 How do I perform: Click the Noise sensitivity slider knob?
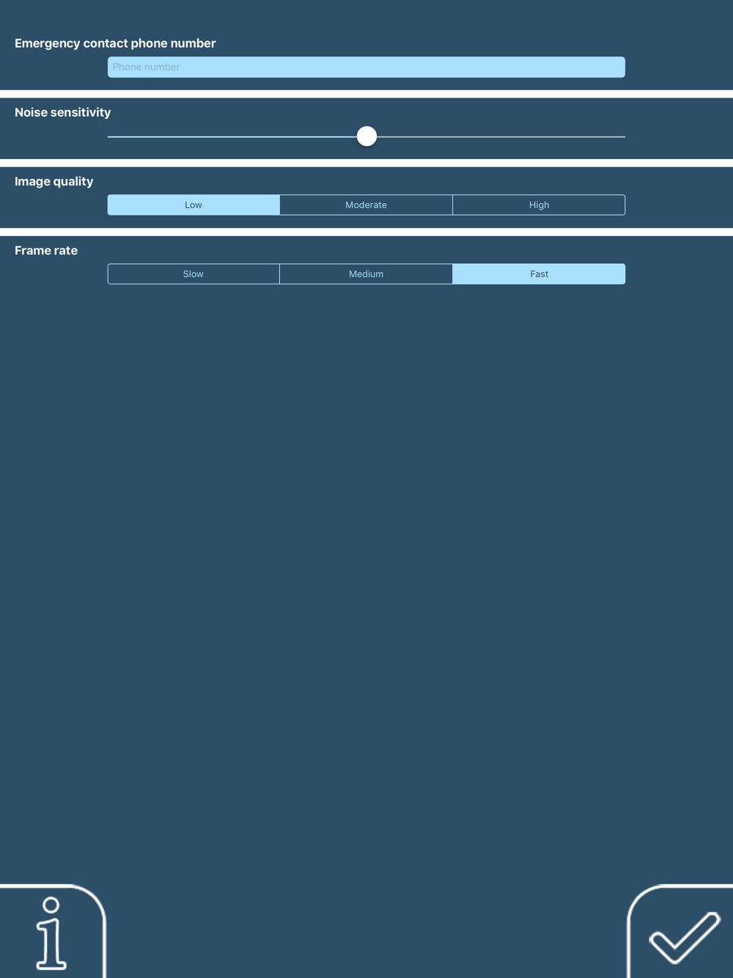[x=366, y=136]
